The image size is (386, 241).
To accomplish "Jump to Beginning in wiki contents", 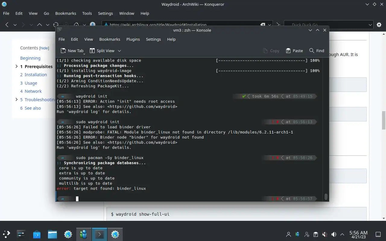I will [x=30, y=58].
